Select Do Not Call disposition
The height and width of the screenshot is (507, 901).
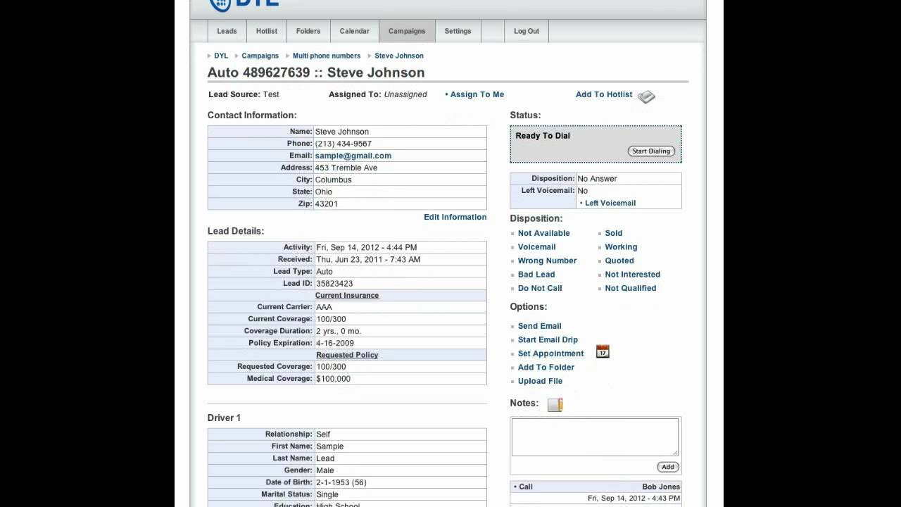coord(540,288)
